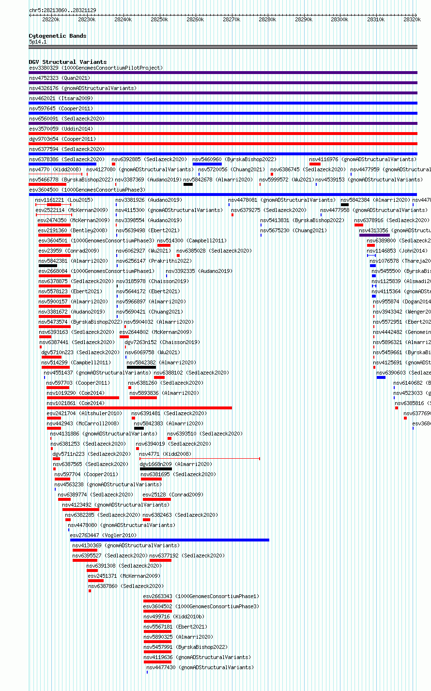Click the esv3380329 1000GenomesConsortiumPilotProject variant label
The image size is (431, 691).
[96, 68]
